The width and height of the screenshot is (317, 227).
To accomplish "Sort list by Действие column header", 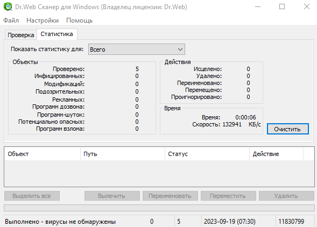I will point(276,154).
